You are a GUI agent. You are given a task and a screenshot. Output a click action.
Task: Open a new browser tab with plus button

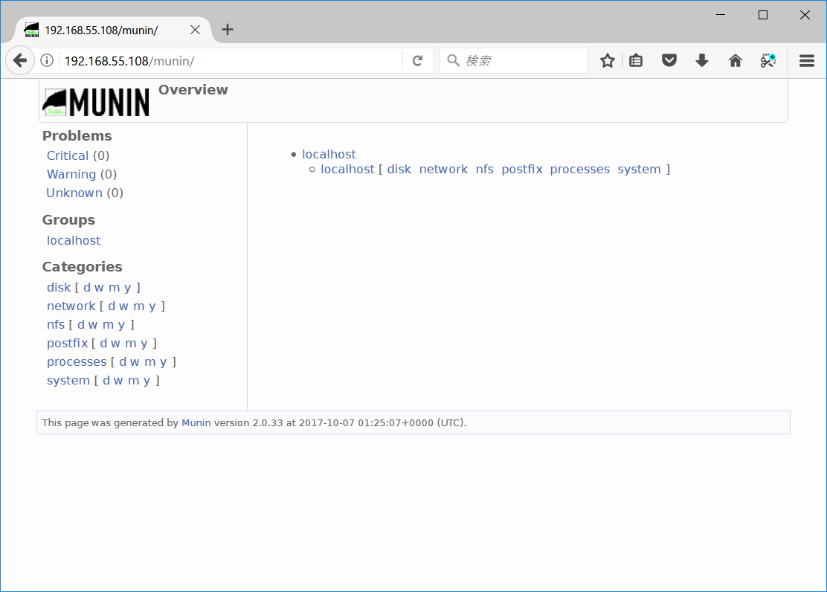coord(227,30)
